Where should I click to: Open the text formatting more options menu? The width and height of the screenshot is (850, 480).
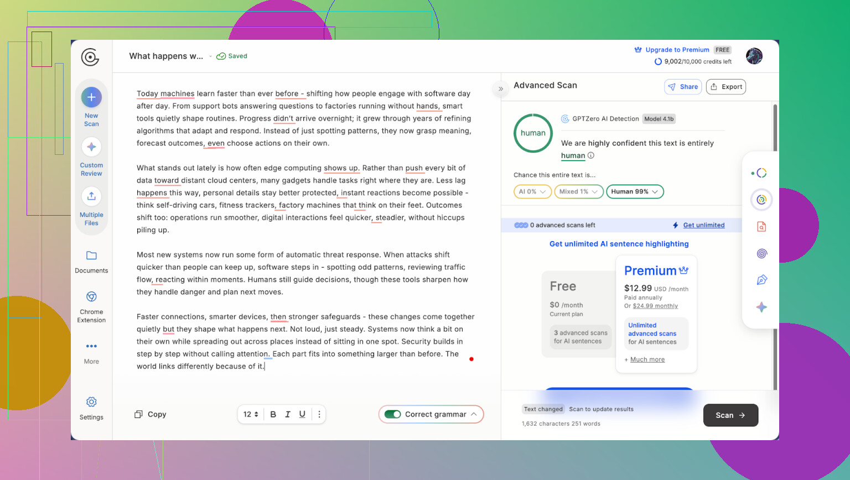[x=319, y=414]
